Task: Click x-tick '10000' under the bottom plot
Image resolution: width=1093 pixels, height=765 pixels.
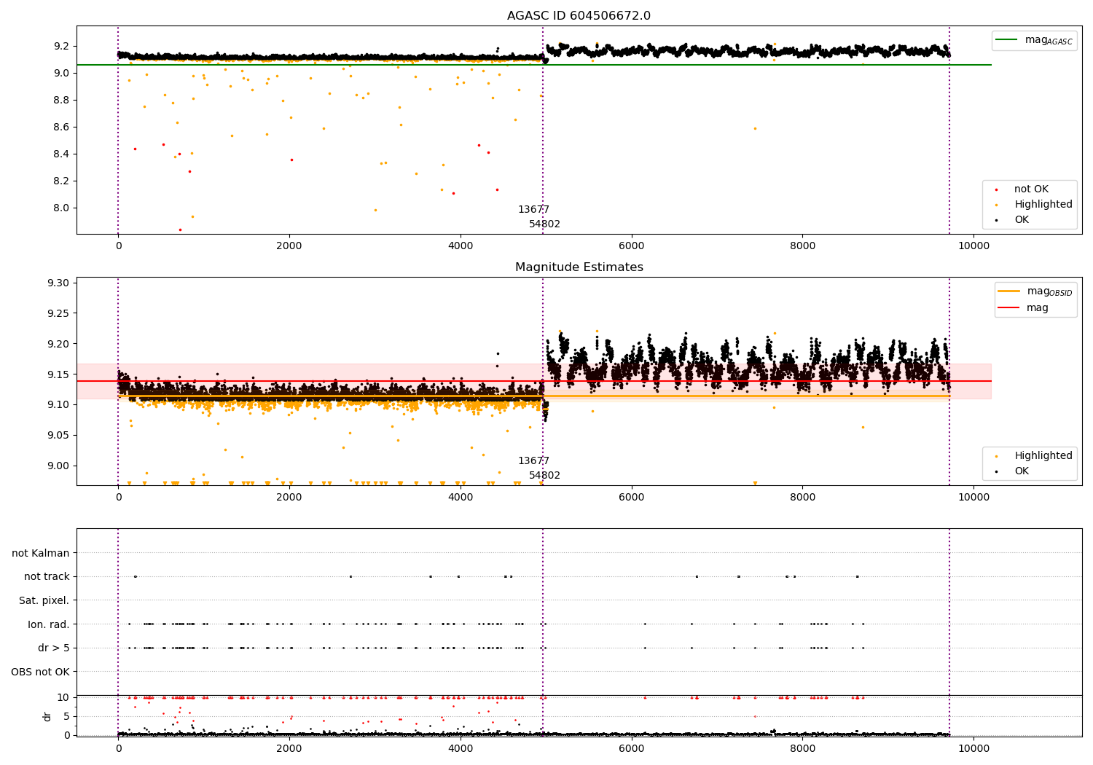Action: click(x=973, y=748)
